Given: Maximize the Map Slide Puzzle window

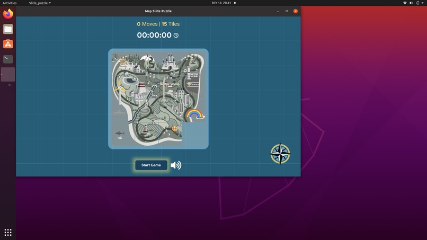Looking at the screenshot, I should click(x=287, y=11).
